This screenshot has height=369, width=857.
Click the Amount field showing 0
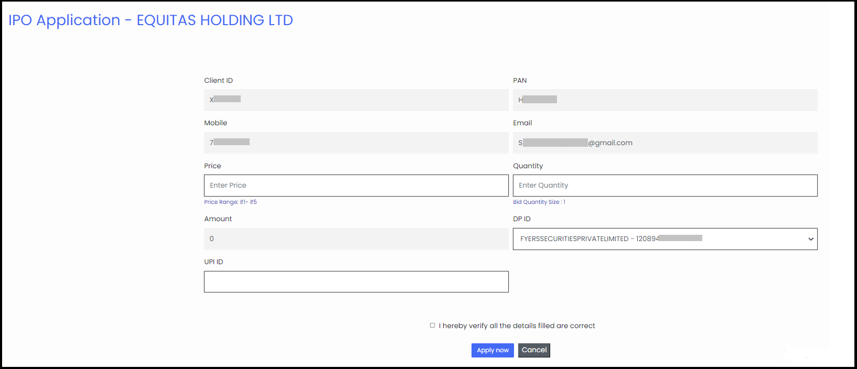[356, 239]
